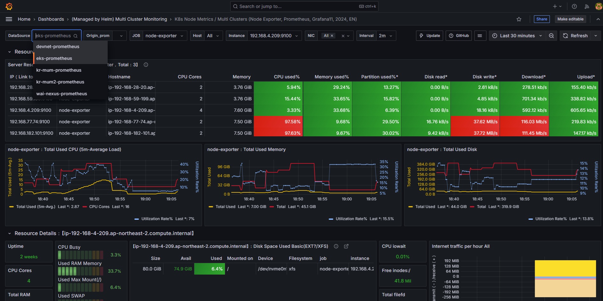603x301 pixels.
Task: Mark dashboard as favorite with star icon
Action: (519, 19)
